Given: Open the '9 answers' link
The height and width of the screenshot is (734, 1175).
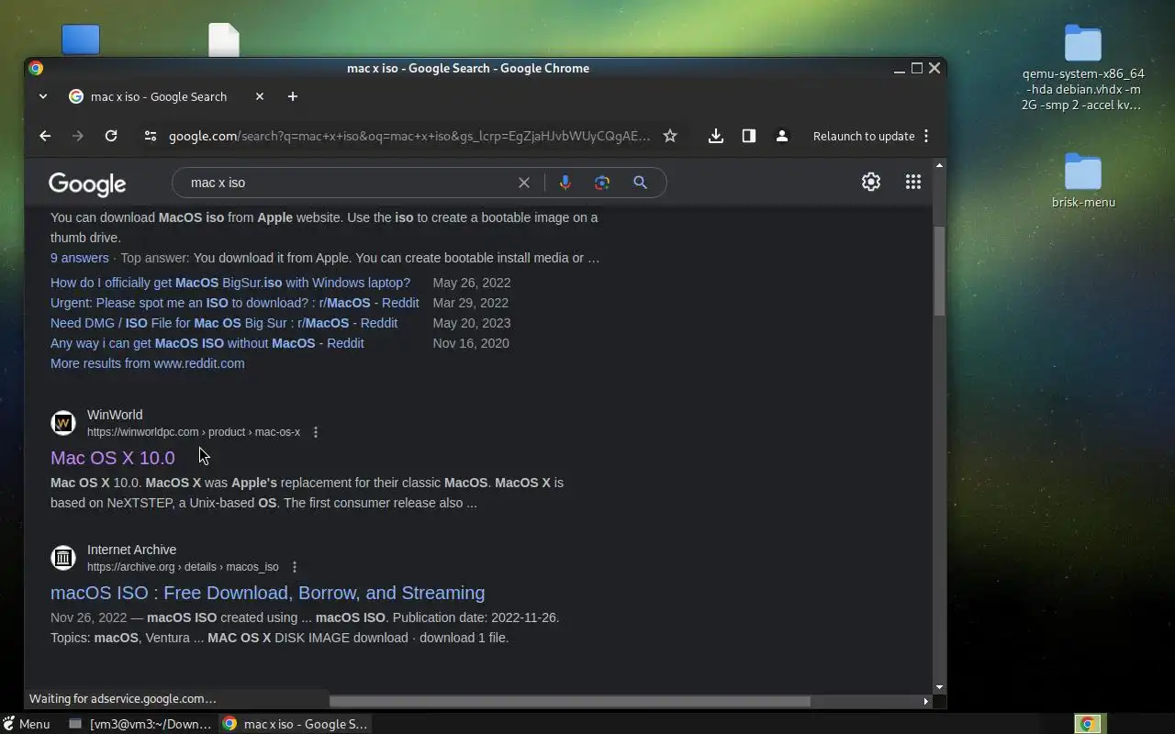Looking at the screenshot, I should 80,258.
